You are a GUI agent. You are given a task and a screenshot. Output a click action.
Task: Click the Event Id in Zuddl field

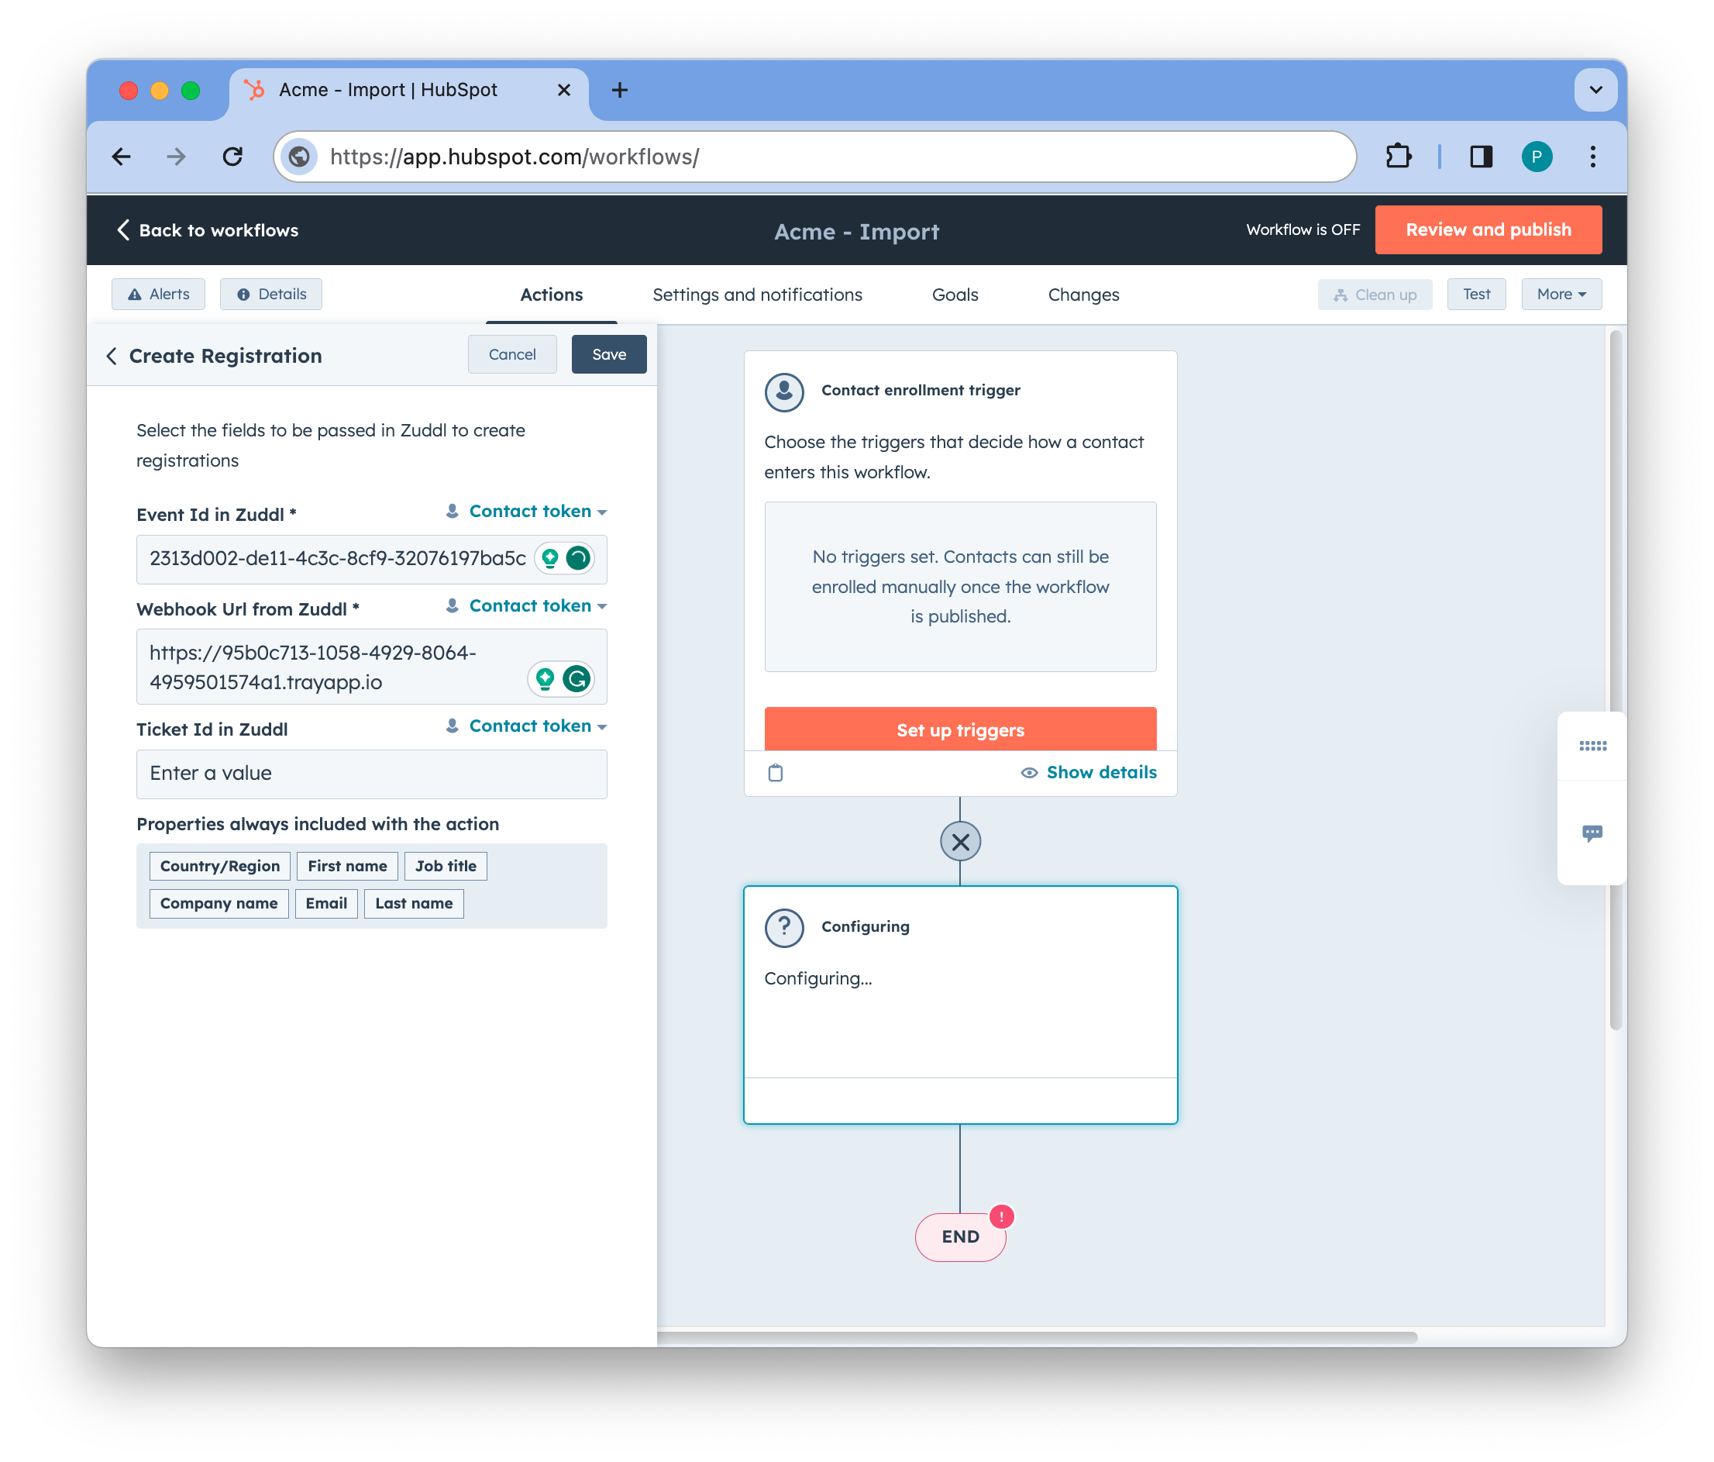pos(371,558)
